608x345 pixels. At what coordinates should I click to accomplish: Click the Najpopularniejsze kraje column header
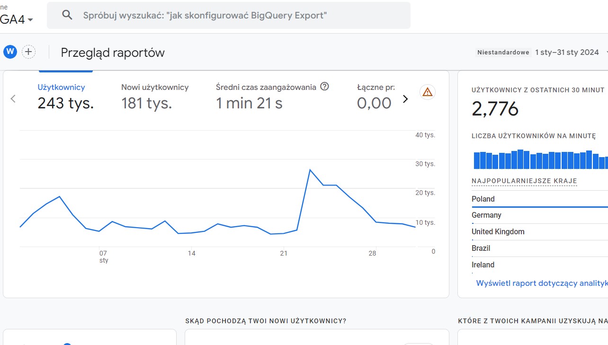[x=524, y=181]
